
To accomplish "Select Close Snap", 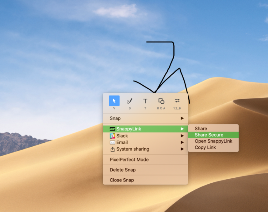I will click(145, 180).
